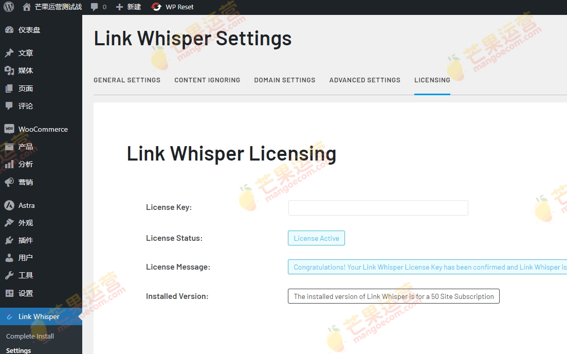
Task: Open the Content Ignoring tab
Action: pos(207,80)
